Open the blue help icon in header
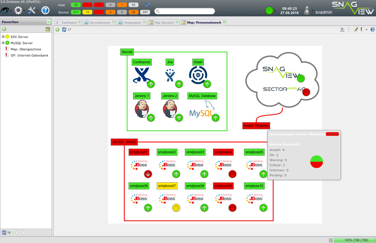The height and width of the screenshot is (243, 376). 45,10
